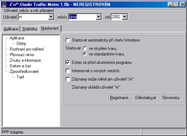Open the Uživatel dropdown arrow

click(x=51, y=17)
